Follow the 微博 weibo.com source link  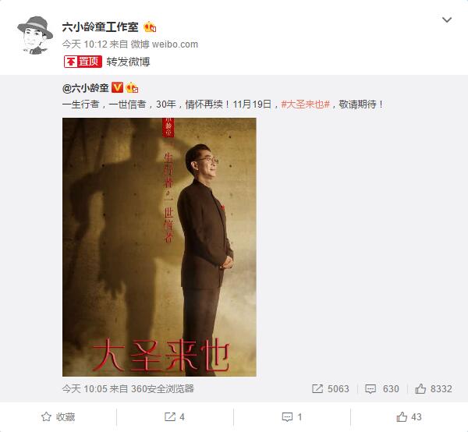pyautogui.click(x=165, y=44)
